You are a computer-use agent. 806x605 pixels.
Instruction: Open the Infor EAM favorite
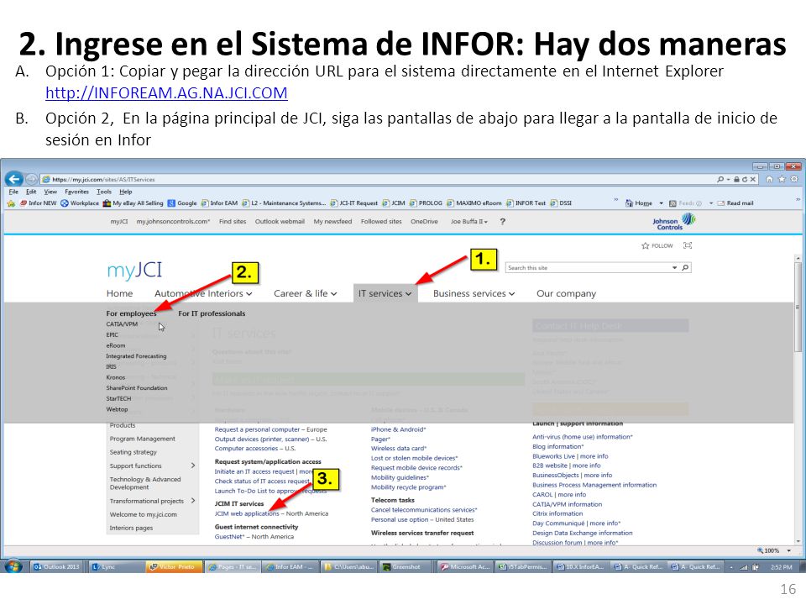click(219, 203)
